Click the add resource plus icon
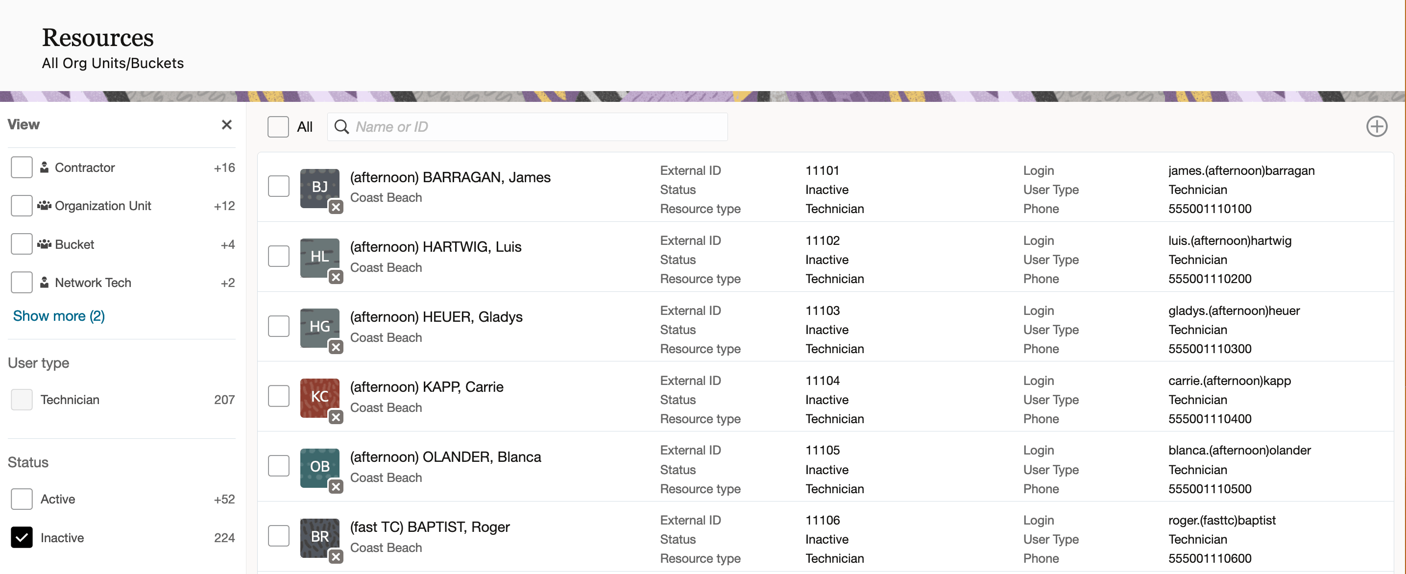 point(1376,126)
